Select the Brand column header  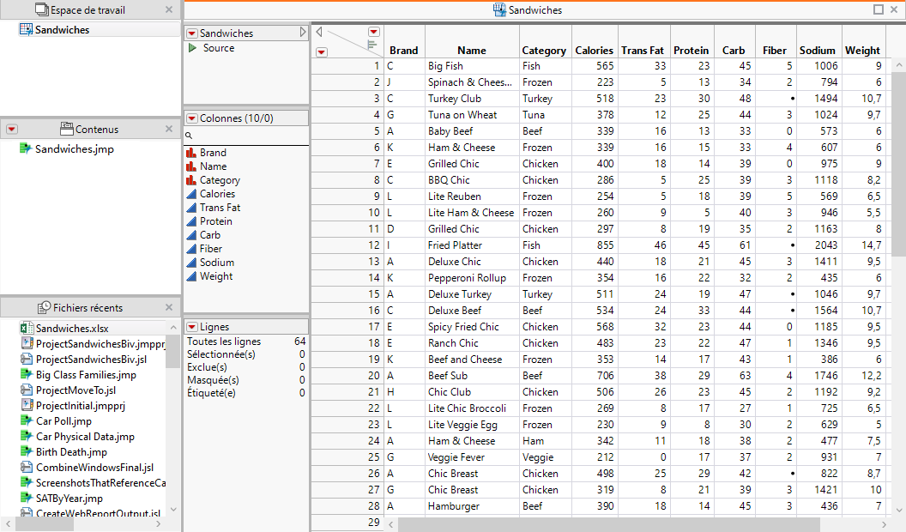403,51
